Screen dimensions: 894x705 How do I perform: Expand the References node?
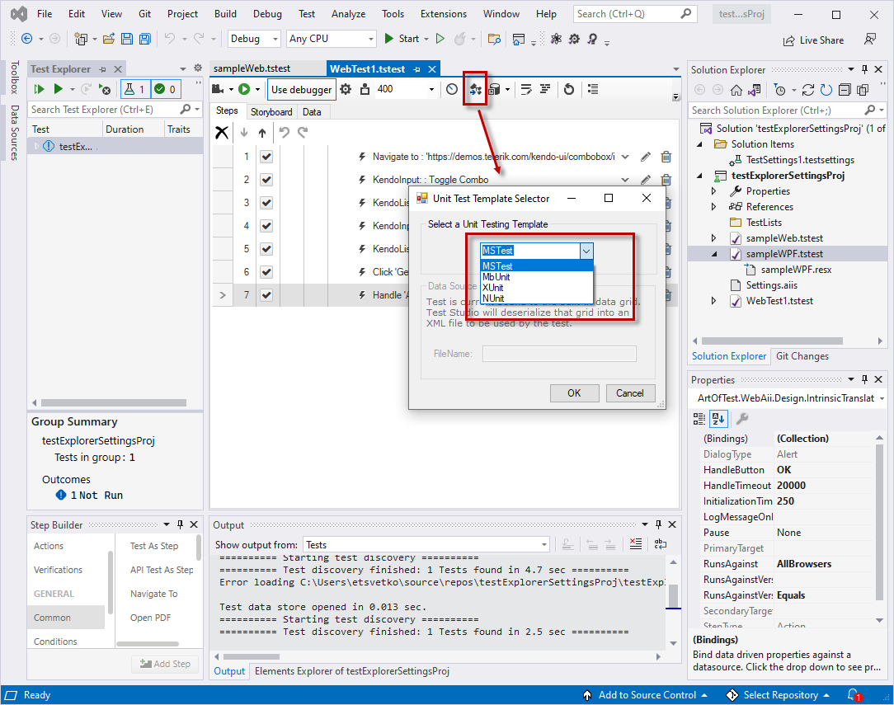[x=714, y=207]
